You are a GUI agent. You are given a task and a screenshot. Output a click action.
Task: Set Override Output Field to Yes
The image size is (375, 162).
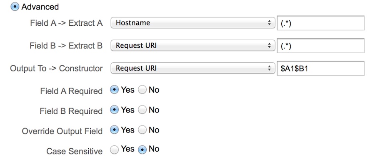pos(114,130)
